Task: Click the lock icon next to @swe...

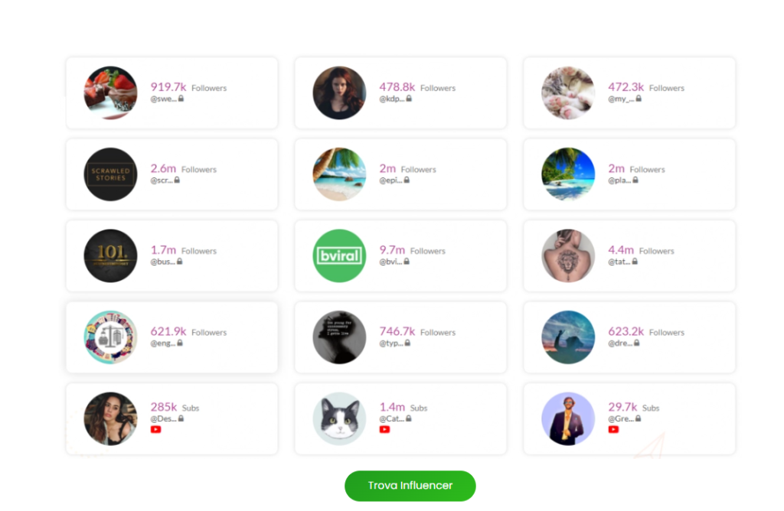Action: pyautogui.click(x=181, y=99)
